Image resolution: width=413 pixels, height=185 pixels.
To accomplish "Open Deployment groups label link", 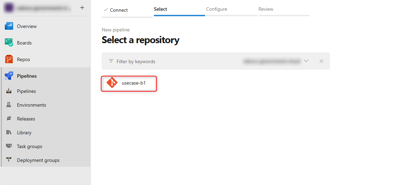I will [38, 160].
